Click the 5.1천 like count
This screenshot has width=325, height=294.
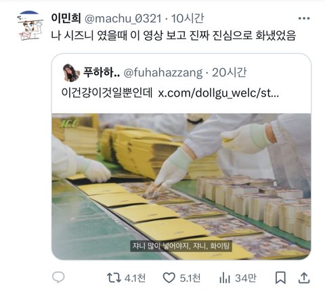(x=190, y=278)
